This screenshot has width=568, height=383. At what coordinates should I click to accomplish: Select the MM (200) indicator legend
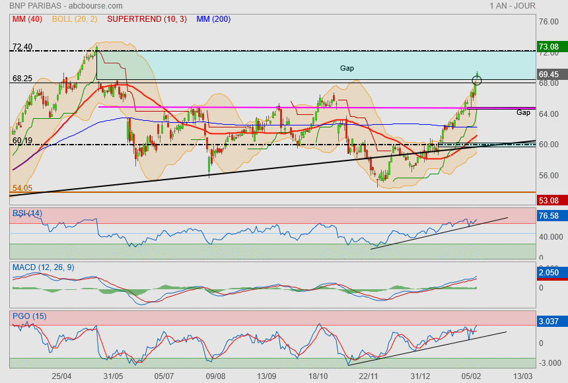pyautogui.click(x=213, y=19)
